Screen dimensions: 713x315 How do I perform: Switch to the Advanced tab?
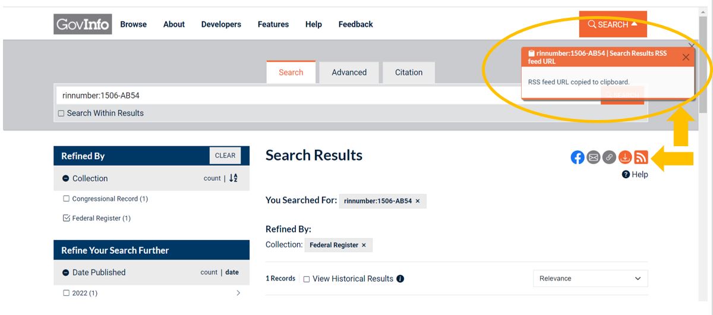tap(349, 72)
